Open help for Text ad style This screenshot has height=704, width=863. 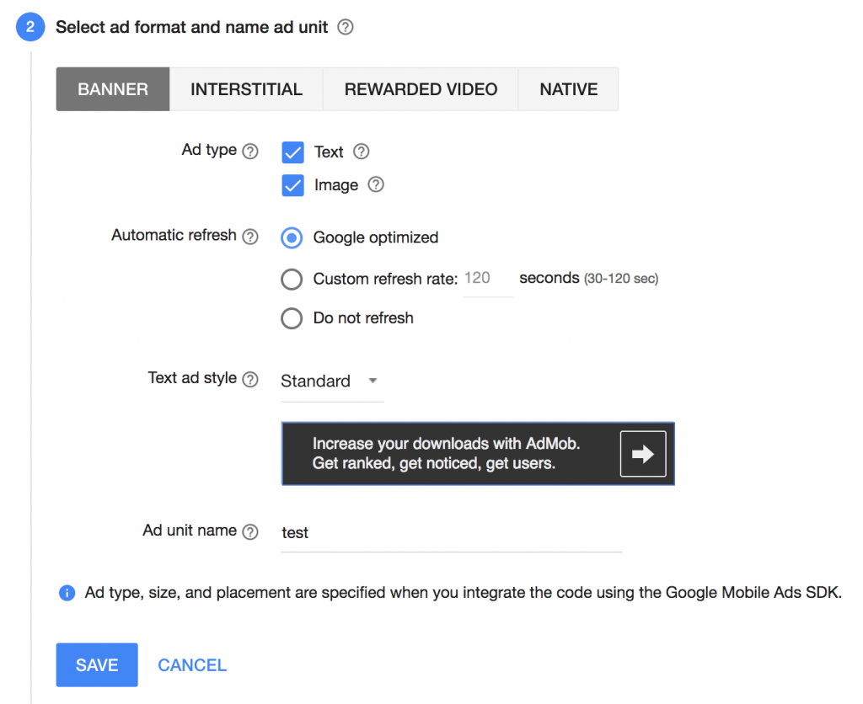pos(250,379)
